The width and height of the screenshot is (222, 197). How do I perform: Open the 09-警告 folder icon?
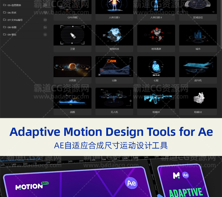[4, 35]
